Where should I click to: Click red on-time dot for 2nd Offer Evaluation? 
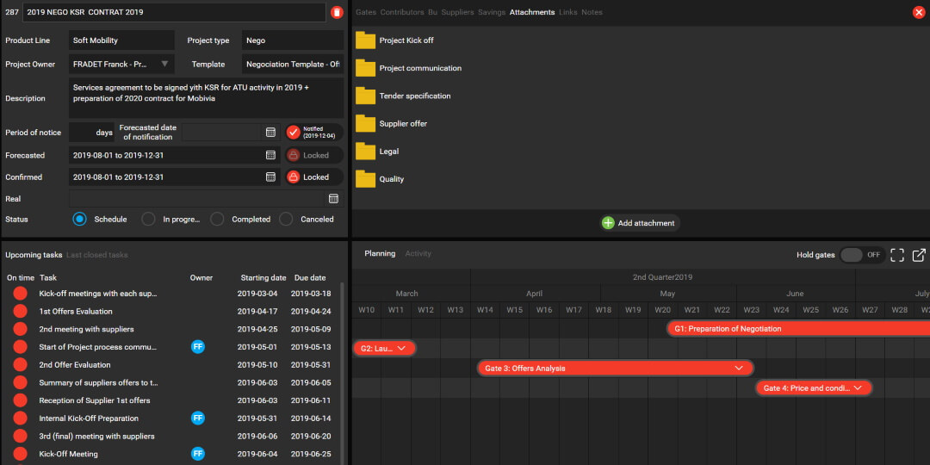(20, 365)
